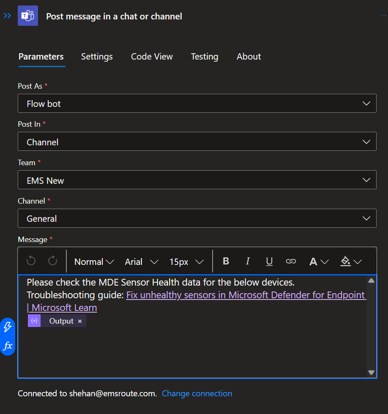Toggle underline formatting

click(x=269, y=261)
